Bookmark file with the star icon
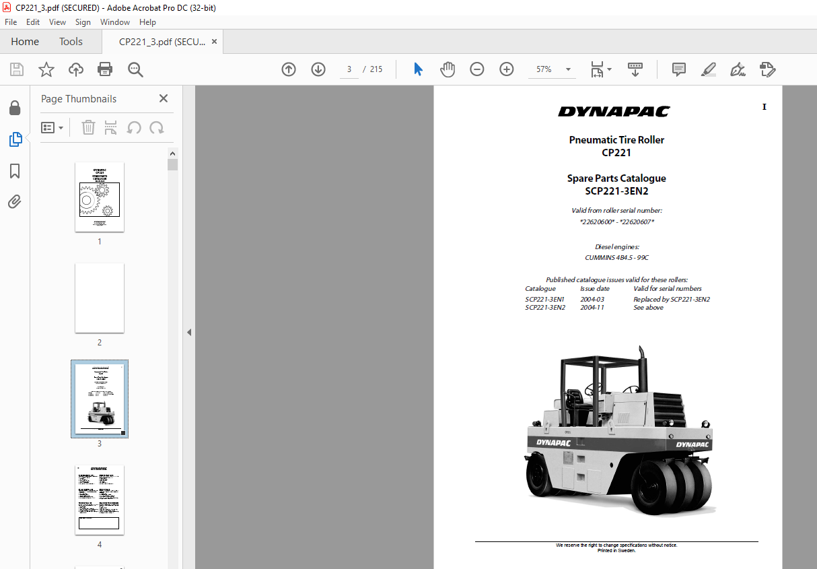Viewport: 817px width, 569px height. pyautogui.click(x=46, y=69)
